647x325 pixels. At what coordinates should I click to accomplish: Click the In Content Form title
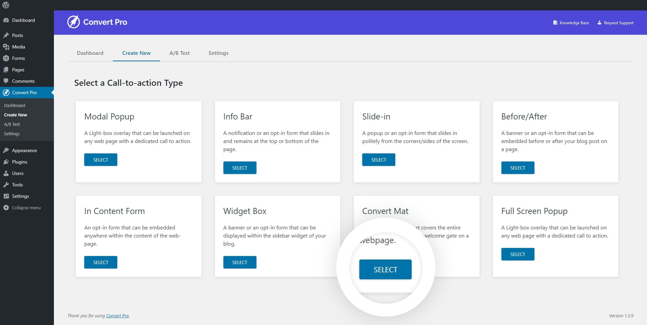115,211
